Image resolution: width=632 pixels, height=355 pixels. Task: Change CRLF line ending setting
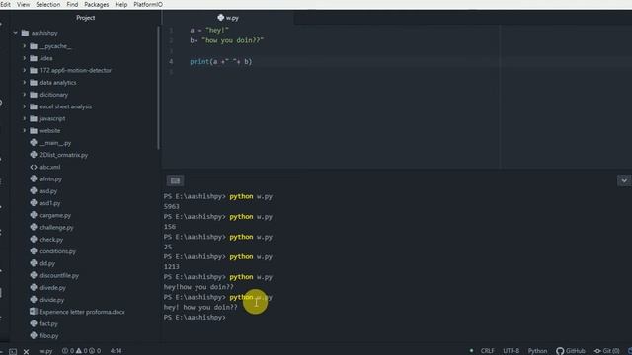click(487, 351)
